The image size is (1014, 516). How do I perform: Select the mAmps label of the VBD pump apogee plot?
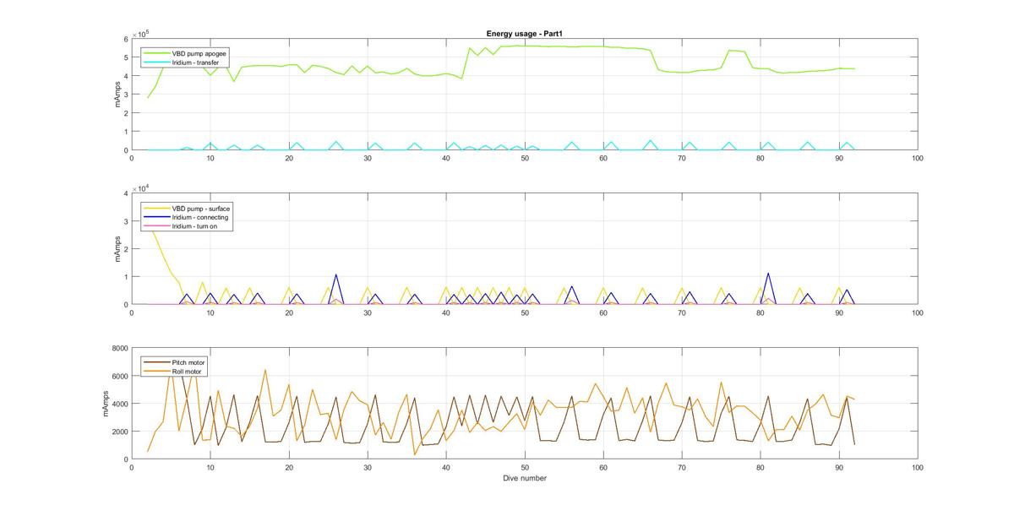tap(118, 95)
